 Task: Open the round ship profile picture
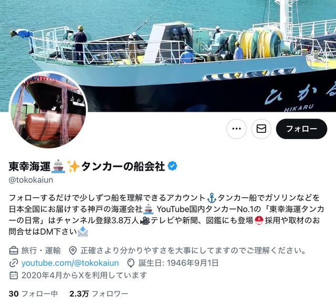tap(48, 110)
